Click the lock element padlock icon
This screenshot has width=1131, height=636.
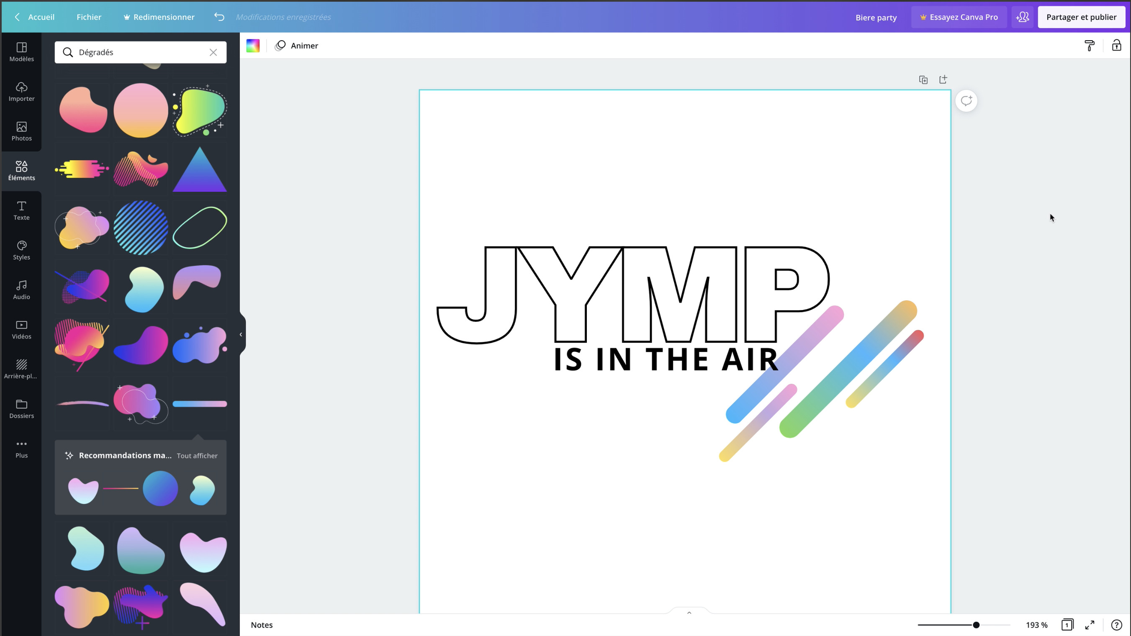pyautogui.click(x=1116, y=45)
